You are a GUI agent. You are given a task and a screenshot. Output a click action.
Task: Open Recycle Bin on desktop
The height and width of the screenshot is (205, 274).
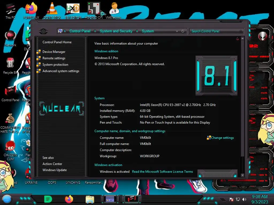[x=10, y=66]
